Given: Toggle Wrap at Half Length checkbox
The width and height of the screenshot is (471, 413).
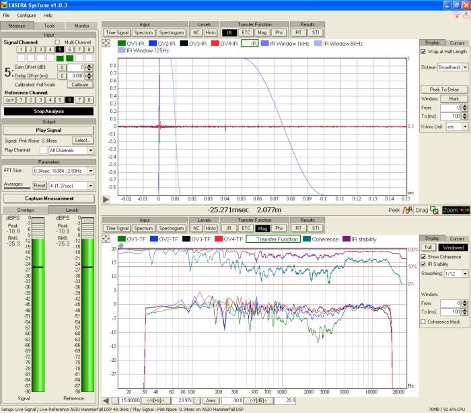Looking at the screenshot, I should click(423, 51).
